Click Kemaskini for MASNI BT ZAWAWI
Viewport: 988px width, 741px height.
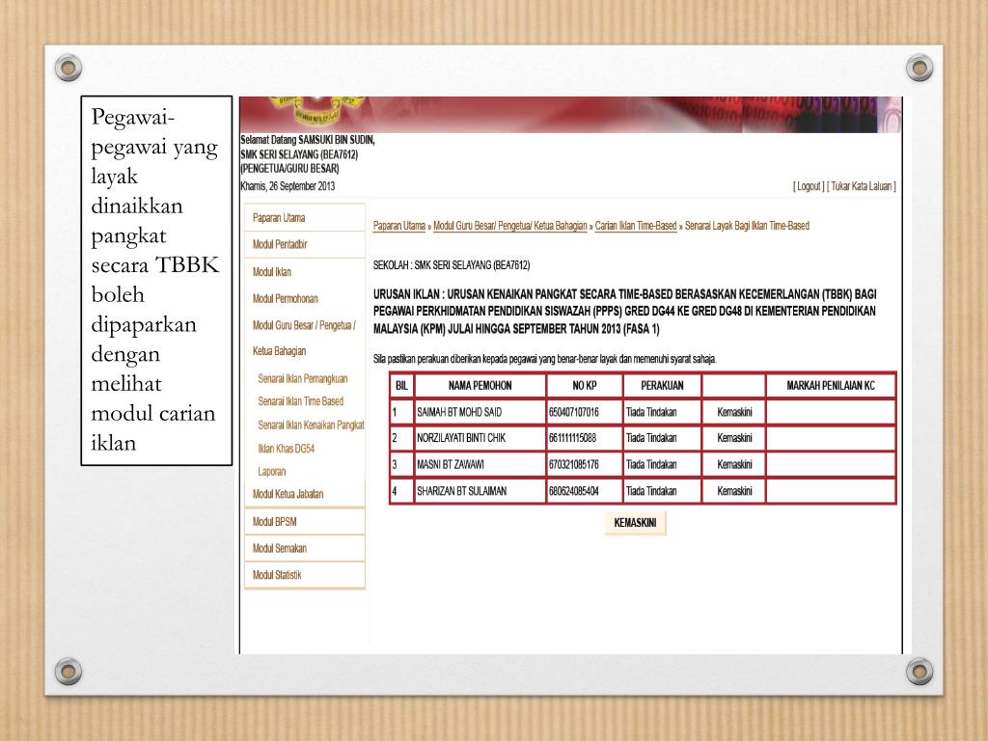point(734,464)
